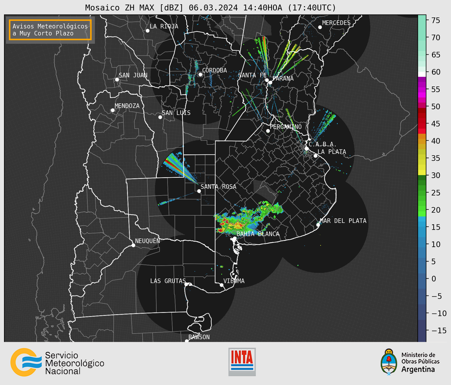This screenshot has height=385, width=451.
Task: Click the NEUQUÉN city marker dot
Action: (x=133, y=245)
